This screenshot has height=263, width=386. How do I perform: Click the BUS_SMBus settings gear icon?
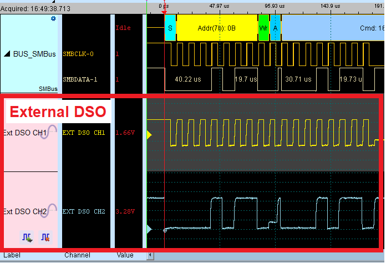tap(54, 18)
